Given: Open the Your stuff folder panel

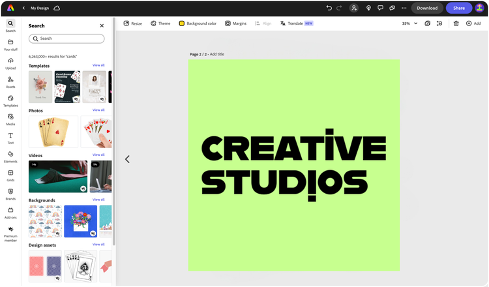Looking at the screenshot, I should tap(10, 44).
